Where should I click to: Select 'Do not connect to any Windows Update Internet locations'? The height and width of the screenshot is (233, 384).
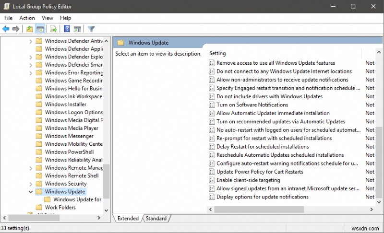point(284,71)
